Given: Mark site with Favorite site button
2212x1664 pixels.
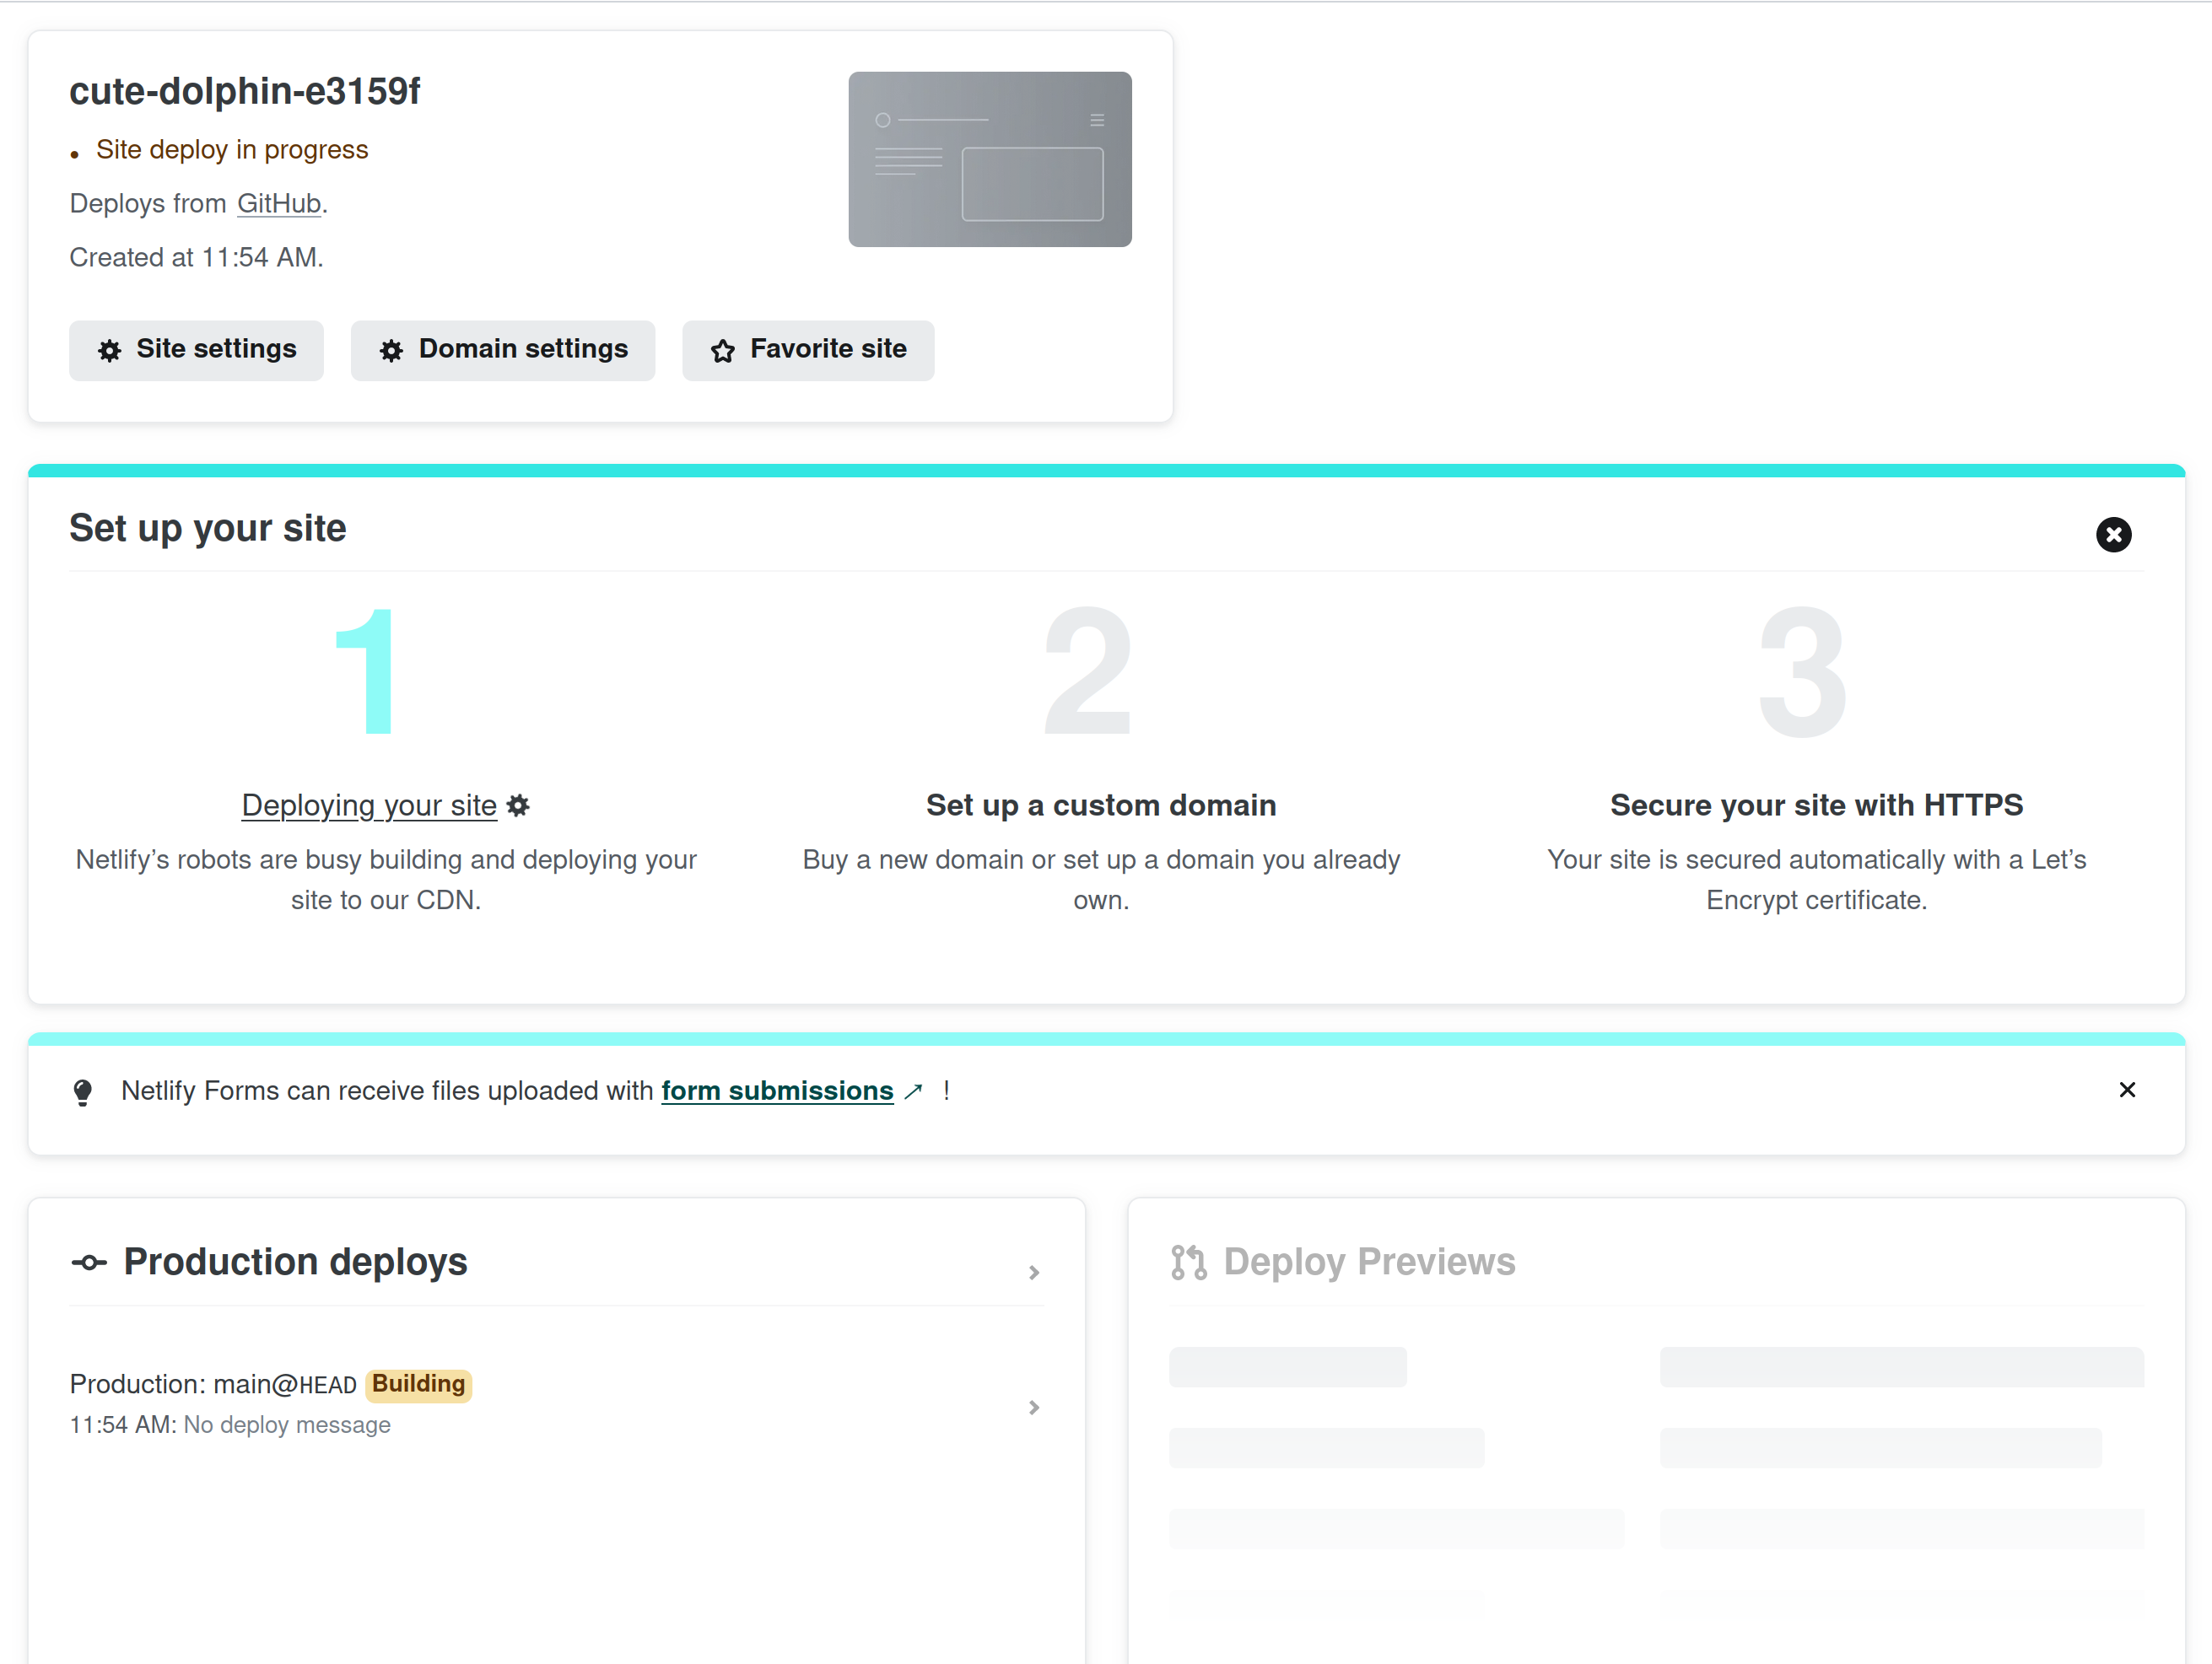Looking at the screenshot, I should click(x=808, y=350).
